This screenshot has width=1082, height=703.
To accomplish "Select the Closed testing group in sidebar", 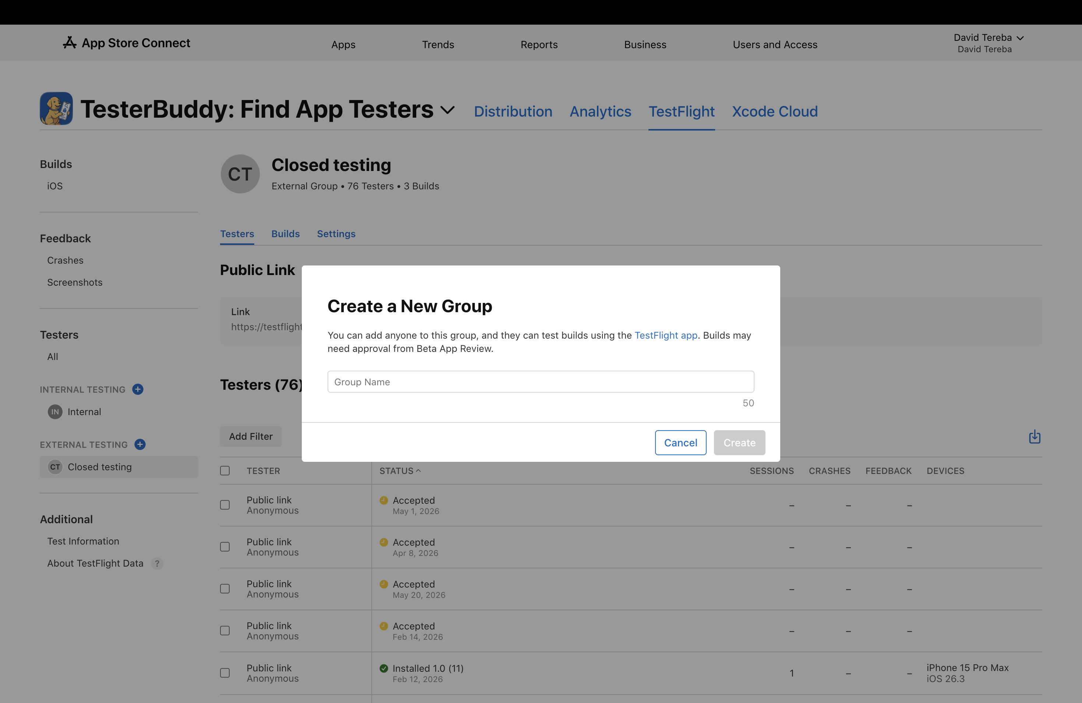I will pyautogui.click(x=119, y=467).
